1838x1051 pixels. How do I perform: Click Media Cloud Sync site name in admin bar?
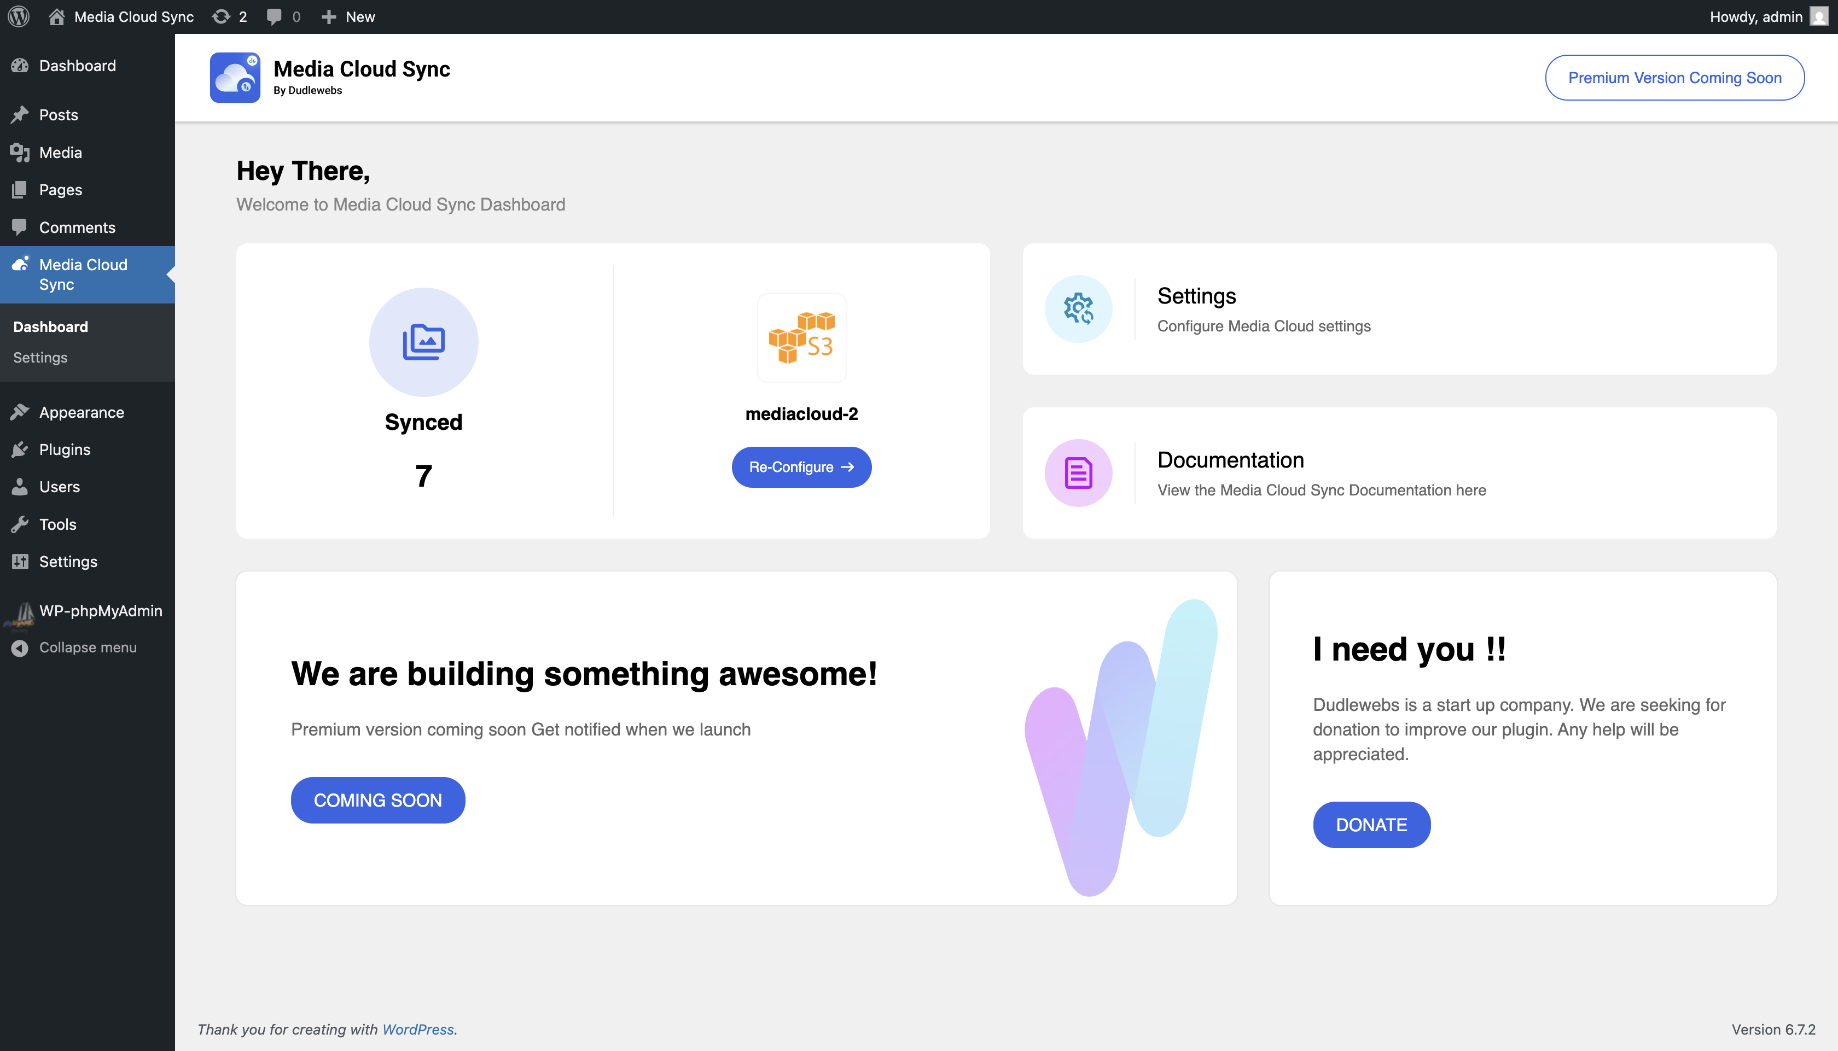(x=134, y=16)
